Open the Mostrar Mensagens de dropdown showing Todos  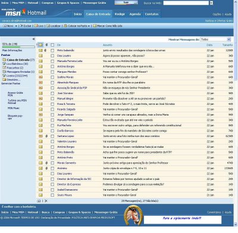pos(215,39)
